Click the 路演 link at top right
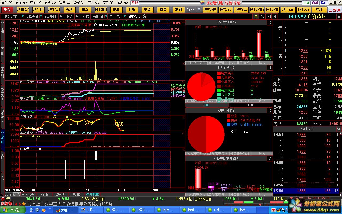 324,3
